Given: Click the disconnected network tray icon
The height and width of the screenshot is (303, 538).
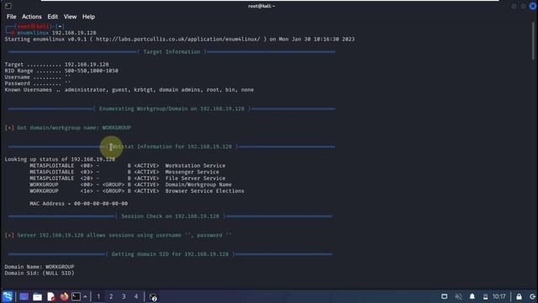Looking at the screenshot, I should click(458, 296).
